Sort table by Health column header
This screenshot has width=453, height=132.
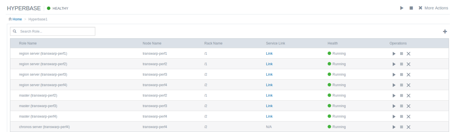(333, 44)
